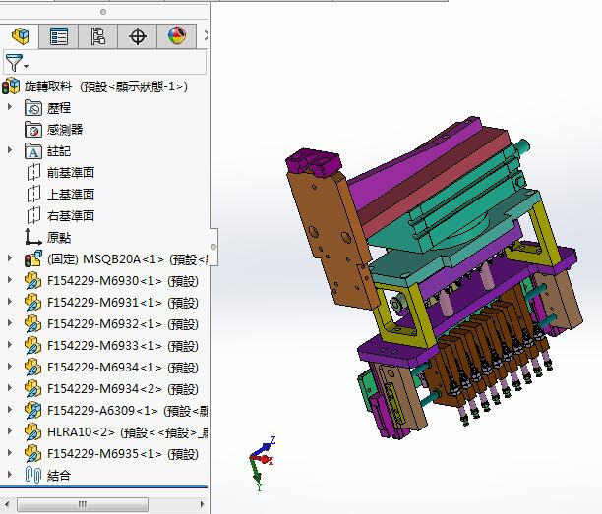Click the panel collapse handle on the splitter
The width and height of the screenshot is (602, 514).
(x=213, y=247)
